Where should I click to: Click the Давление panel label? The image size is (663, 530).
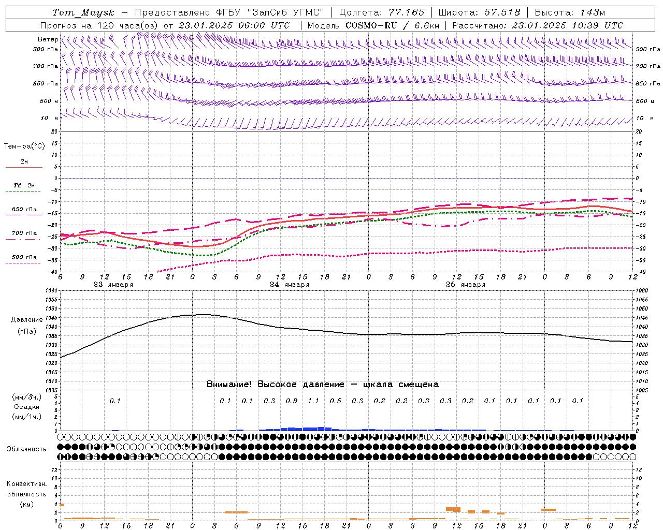(x=26, y=320)
